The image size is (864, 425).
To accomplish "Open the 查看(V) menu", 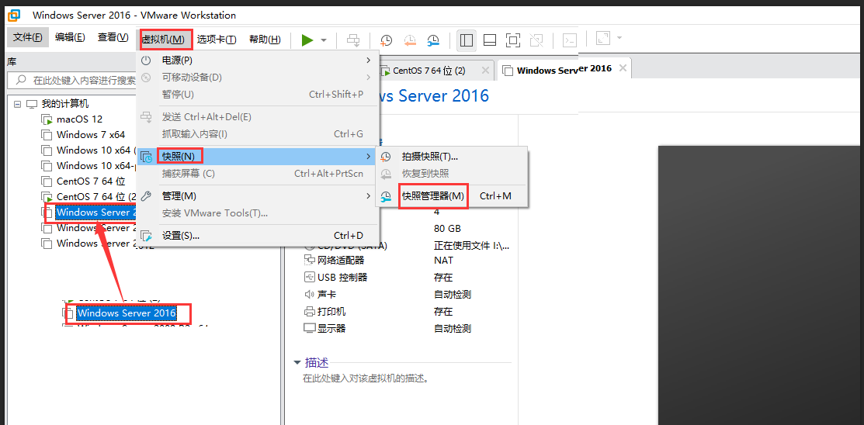I will [113, 38].
